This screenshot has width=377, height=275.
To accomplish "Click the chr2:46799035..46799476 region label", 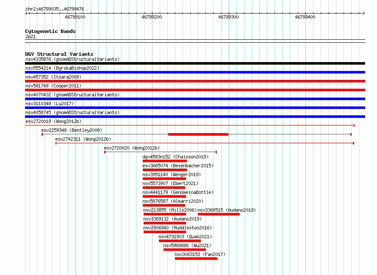I will tap(55, 9).
